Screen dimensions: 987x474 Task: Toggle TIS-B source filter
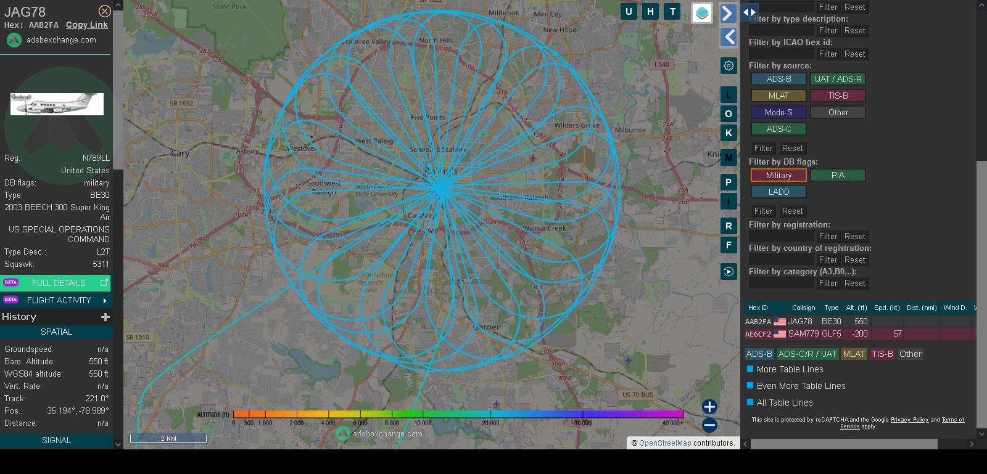838,96
